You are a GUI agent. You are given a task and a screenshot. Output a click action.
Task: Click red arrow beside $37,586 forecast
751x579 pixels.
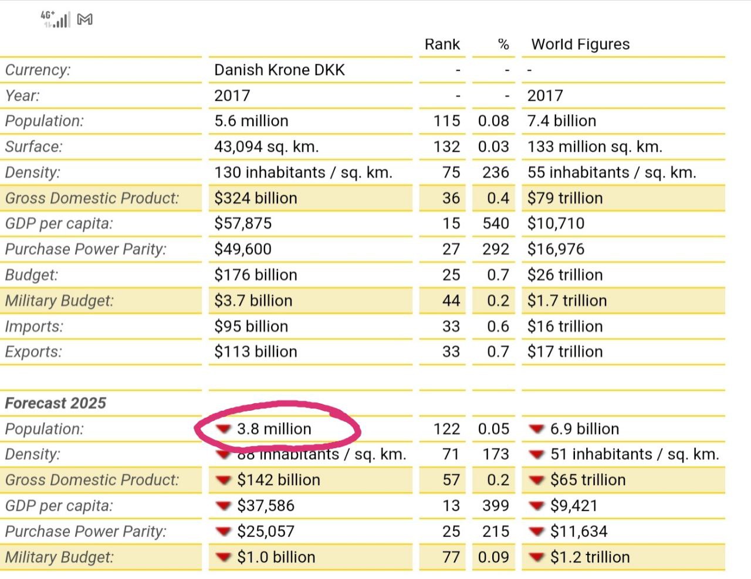pyautogui.click(x=223, y=506)
